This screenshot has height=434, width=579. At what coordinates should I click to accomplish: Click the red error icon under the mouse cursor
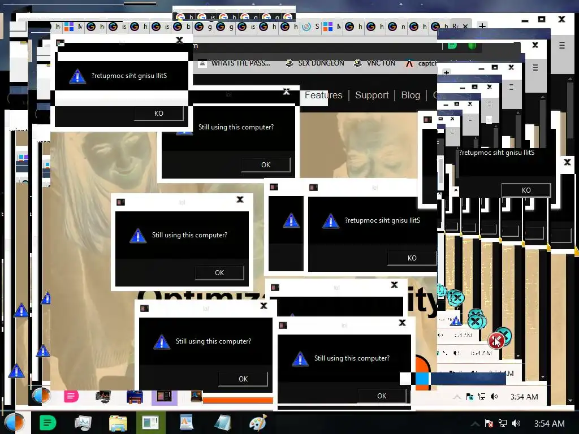point(495,340)
